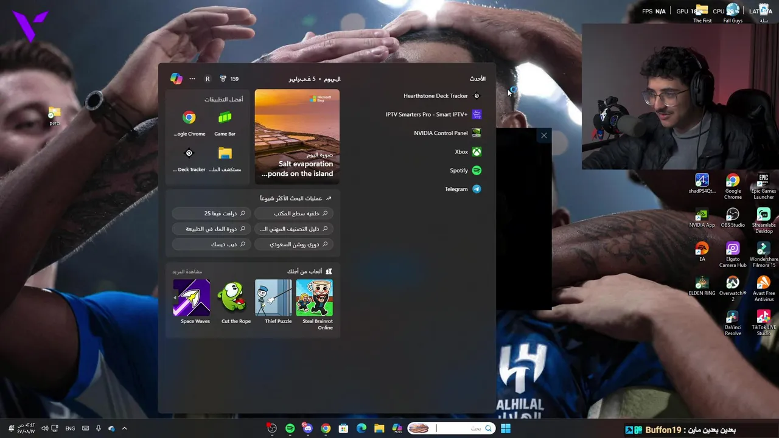Select the TikTok LIVE Studio shortcut
The height and width of the screenshot is (438, 779).
click(764, 323)
